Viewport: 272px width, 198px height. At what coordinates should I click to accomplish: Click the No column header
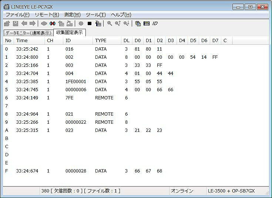(8, 41)
